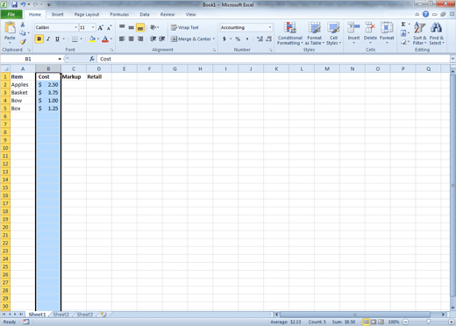456x326 pixels.
Task: Click Delete cells button
Action: pyautogui.click(x=370, y=33)
